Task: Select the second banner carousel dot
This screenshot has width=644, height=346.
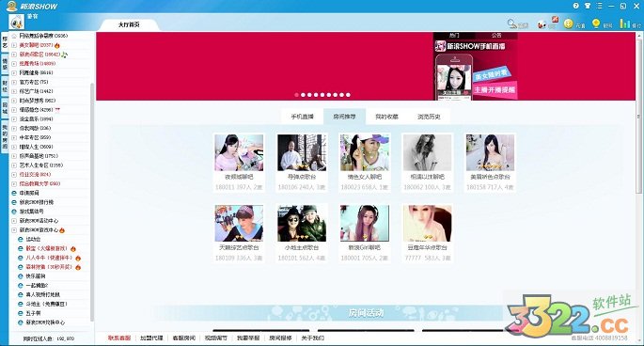Action: pos(303,95)
